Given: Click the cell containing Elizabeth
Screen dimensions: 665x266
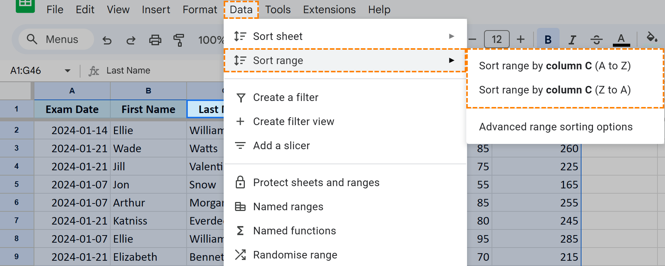Looking at the screenshot, I should 148,257.
